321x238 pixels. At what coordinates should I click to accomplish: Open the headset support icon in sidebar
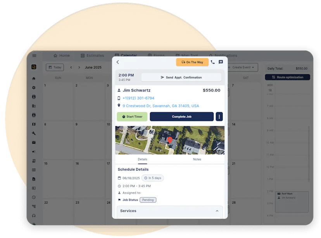[34, 216]
